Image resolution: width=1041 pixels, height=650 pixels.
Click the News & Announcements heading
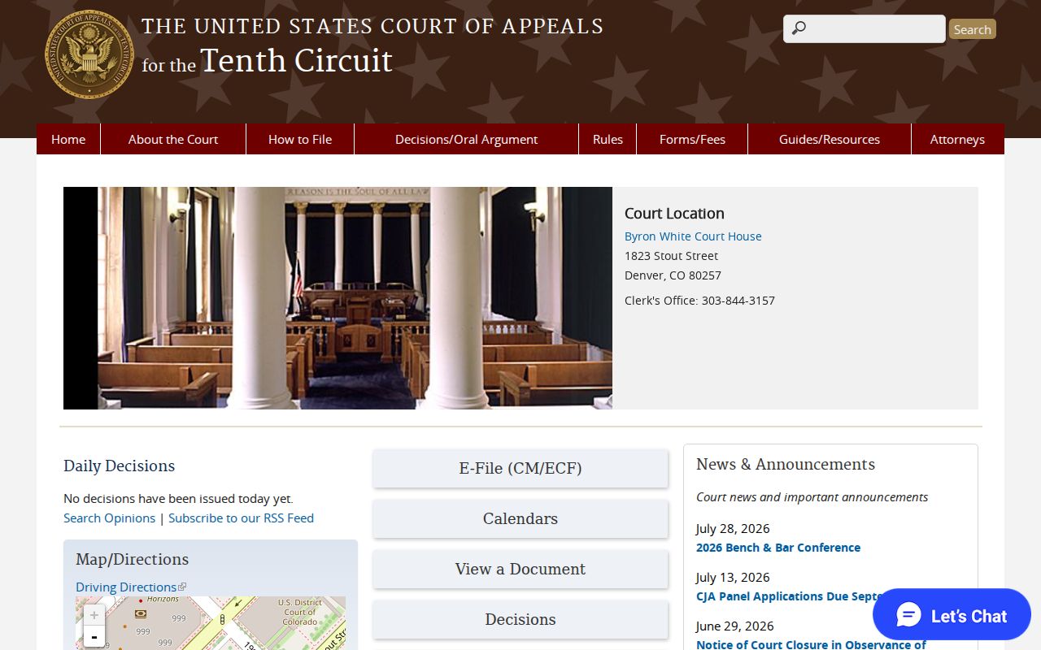point(786,464)
